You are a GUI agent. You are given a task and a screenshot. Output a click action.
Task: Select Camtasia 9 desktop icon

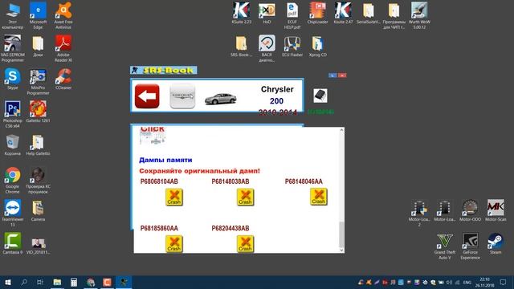coord(13,243)
